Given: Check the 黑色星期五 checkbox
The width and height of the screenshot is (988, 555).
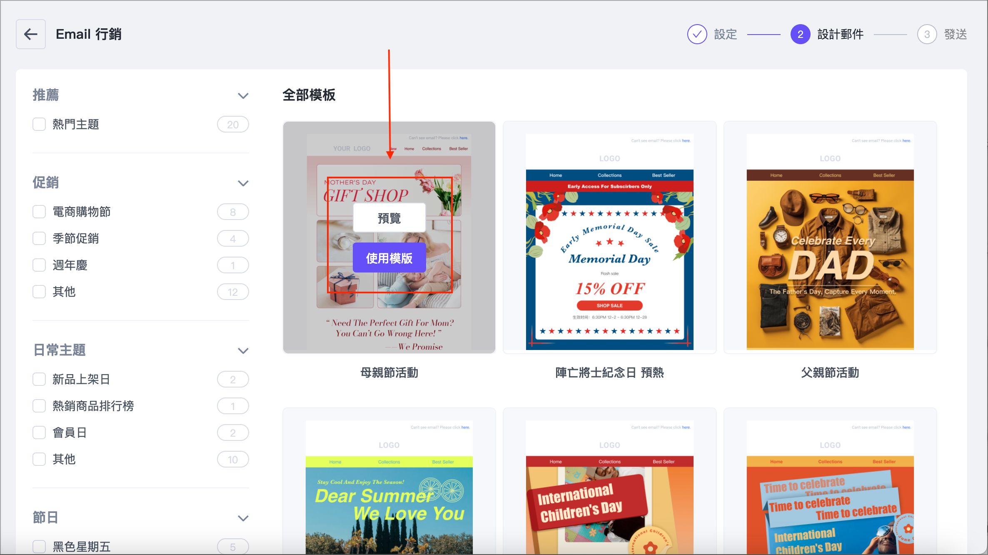Looking at the screenshot, I should (39, 547).
